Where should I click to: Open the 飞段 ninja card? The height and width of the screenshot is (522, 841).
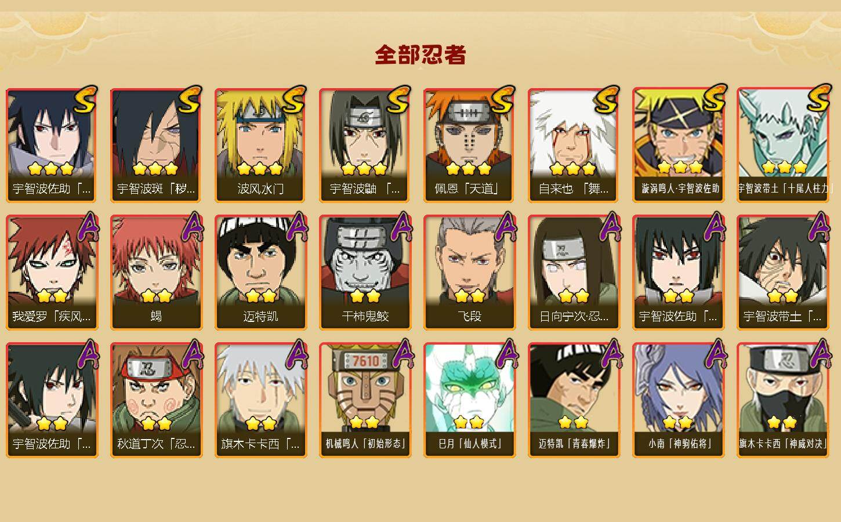469,273
